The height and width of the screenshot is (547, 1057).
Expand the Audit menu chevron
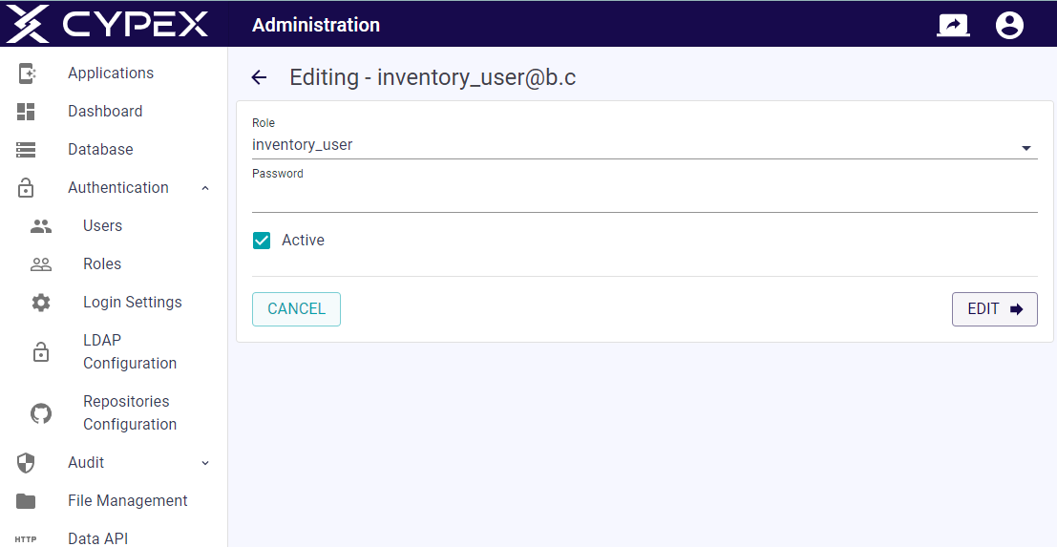click(x=205, y=463)
